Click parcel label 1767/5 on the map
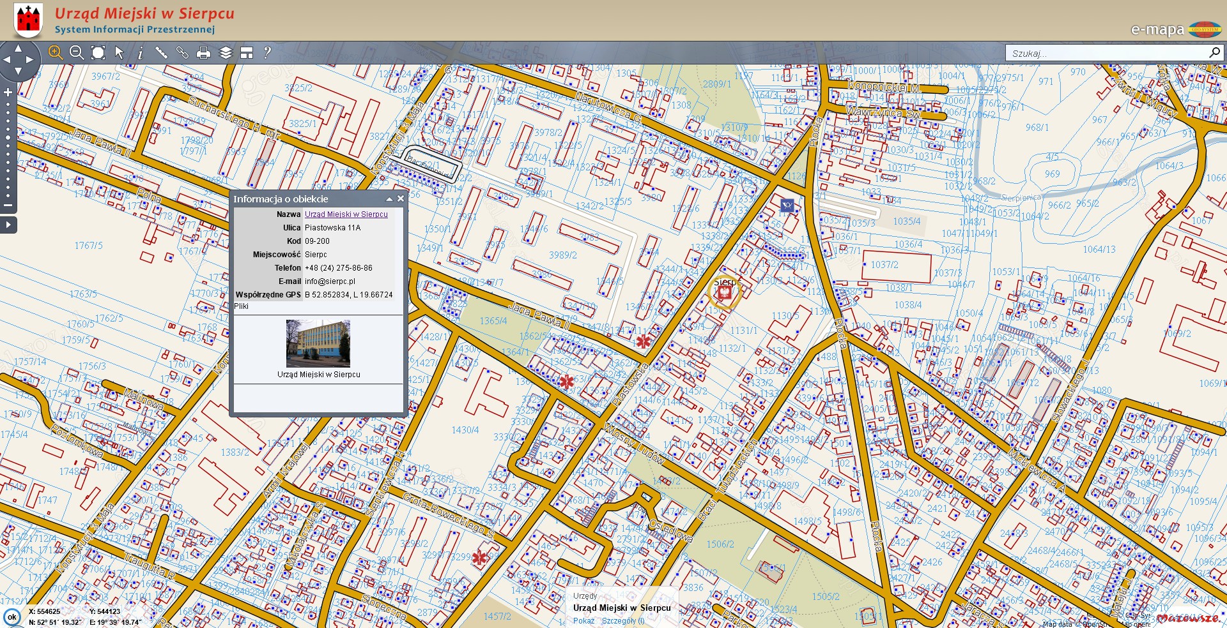 pos(88,246)
